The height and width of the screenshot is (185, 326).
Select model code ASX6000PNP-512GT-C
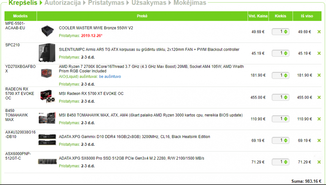(x=18, y=156)
